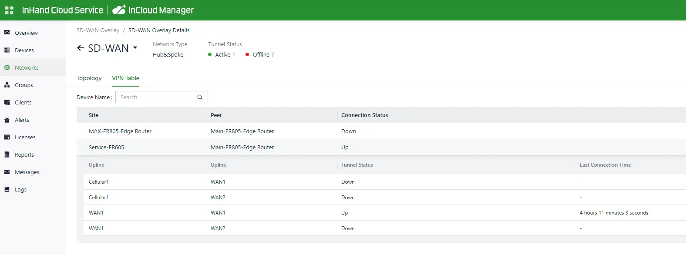Click the search magnifier icon
The image size is (686, 255).
pyautogui.click(x=200, y=97)
